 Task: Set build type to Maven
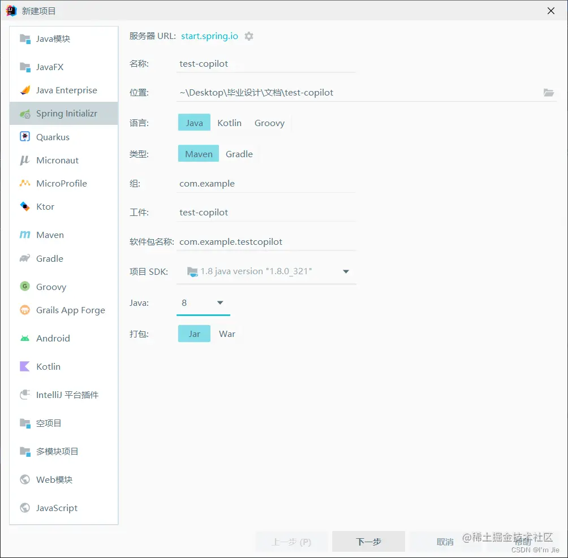coord(199,154)
